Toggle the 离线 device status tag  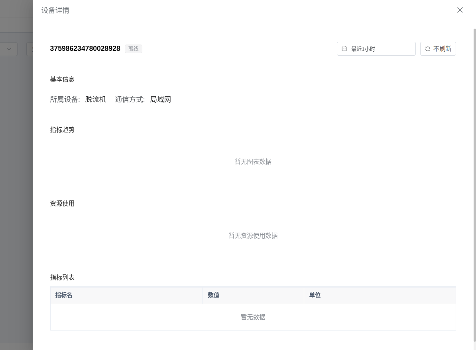pyautogui.click(x=134, y=49)
